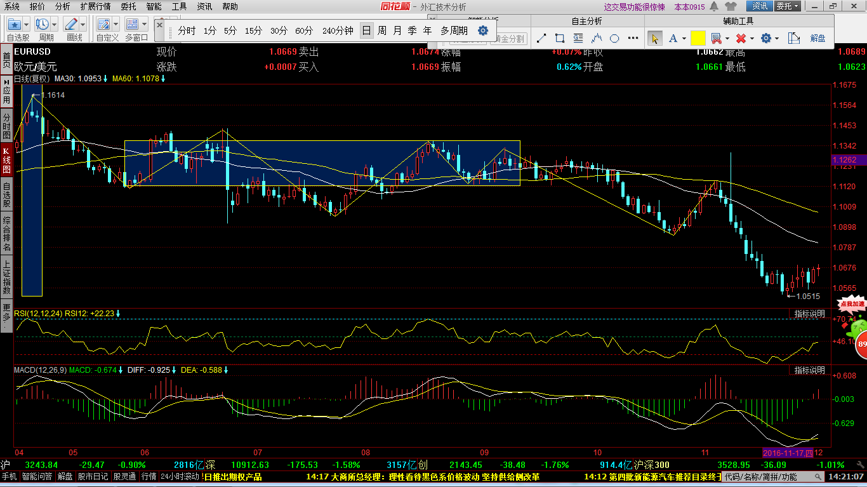867x487 pixels.
Task: Select the text letter A tool
Action: (673, 39)
